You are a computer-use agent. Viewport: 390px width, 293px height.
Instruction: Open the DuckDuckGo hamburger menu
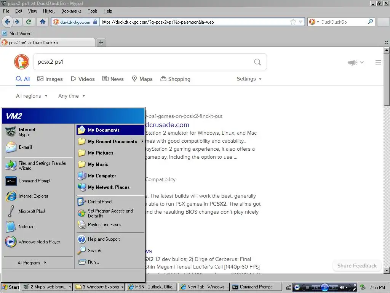click(378, 62)
